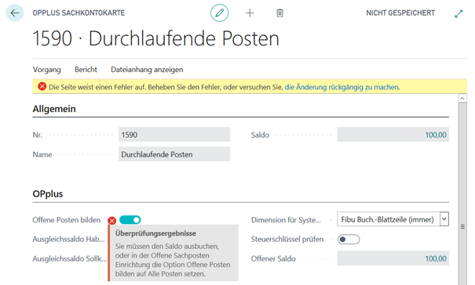The width and height of the screenshot is (475, 285).
Task: Enable the Steuerschlüssel prüfen switch
Action: [x=349, y=240]
